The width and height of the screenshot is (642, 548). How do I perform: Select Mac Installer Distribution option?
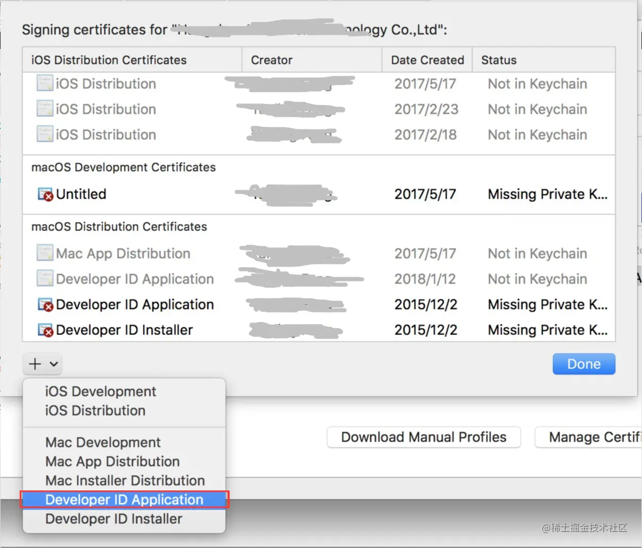click(124, 481)
